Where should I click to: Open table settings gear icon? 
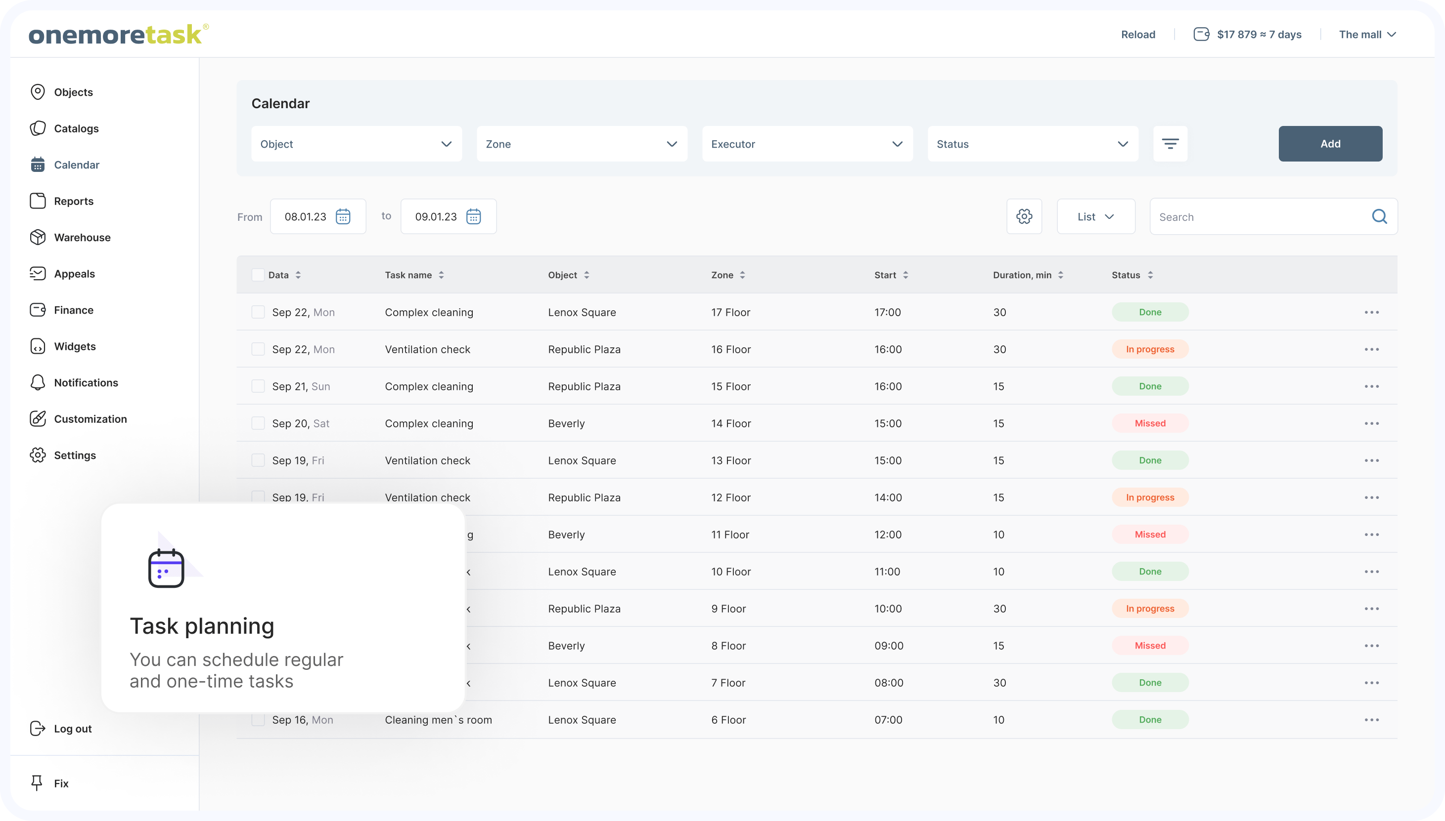[1024, 216]
